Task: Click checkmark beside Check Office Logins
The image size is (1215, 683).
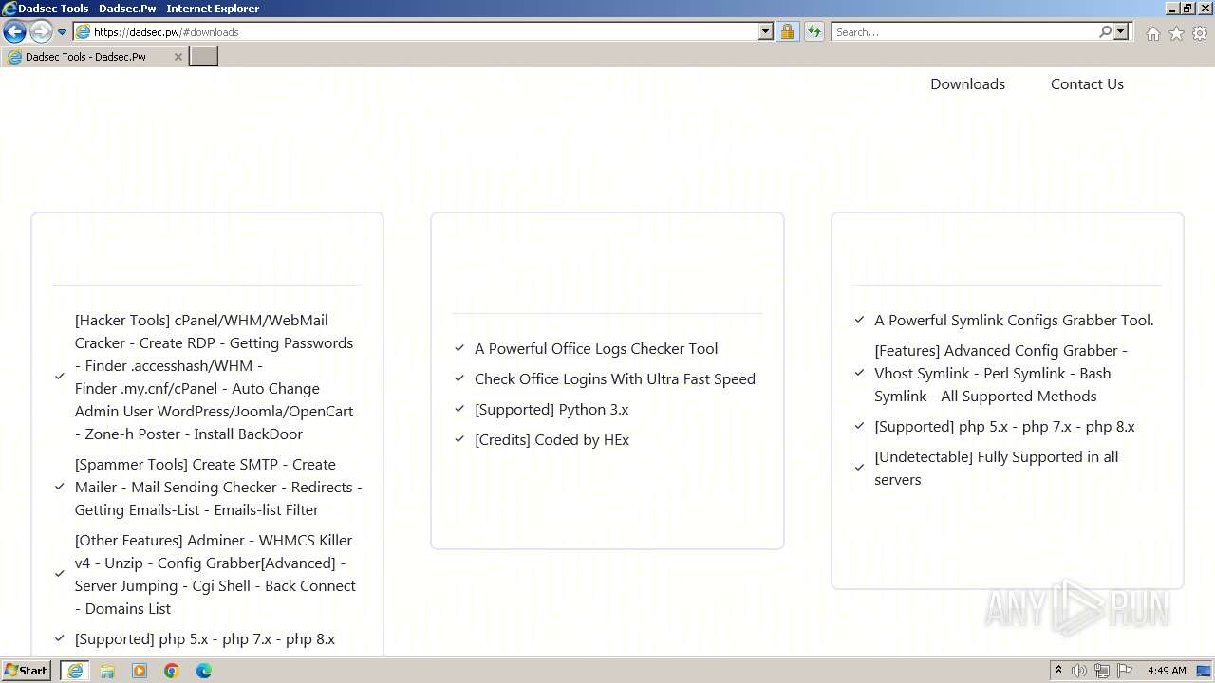Action: [x=459, y=378]
